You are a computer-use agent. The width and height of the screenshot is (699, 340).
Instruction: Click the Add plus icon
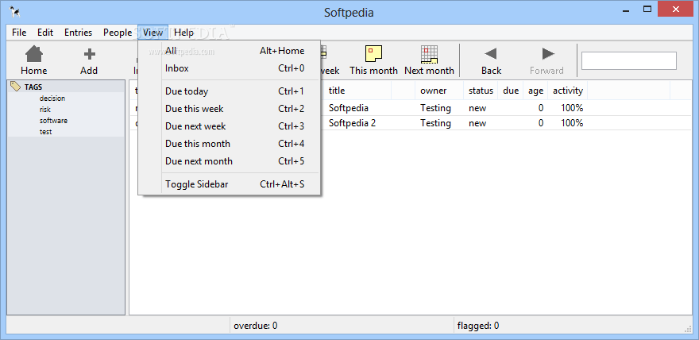point(90,54)
